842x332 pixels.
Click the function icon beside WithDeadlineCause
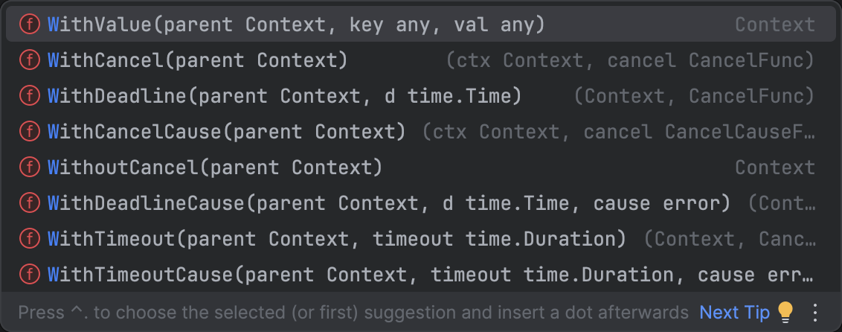pos(29,203)
